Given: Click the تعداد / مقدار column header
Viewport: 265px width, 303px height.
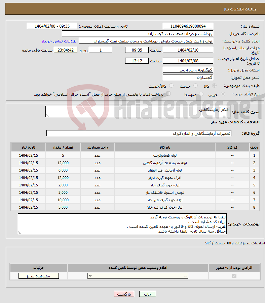Looking at the screenshot, I should tap(63, 147).
